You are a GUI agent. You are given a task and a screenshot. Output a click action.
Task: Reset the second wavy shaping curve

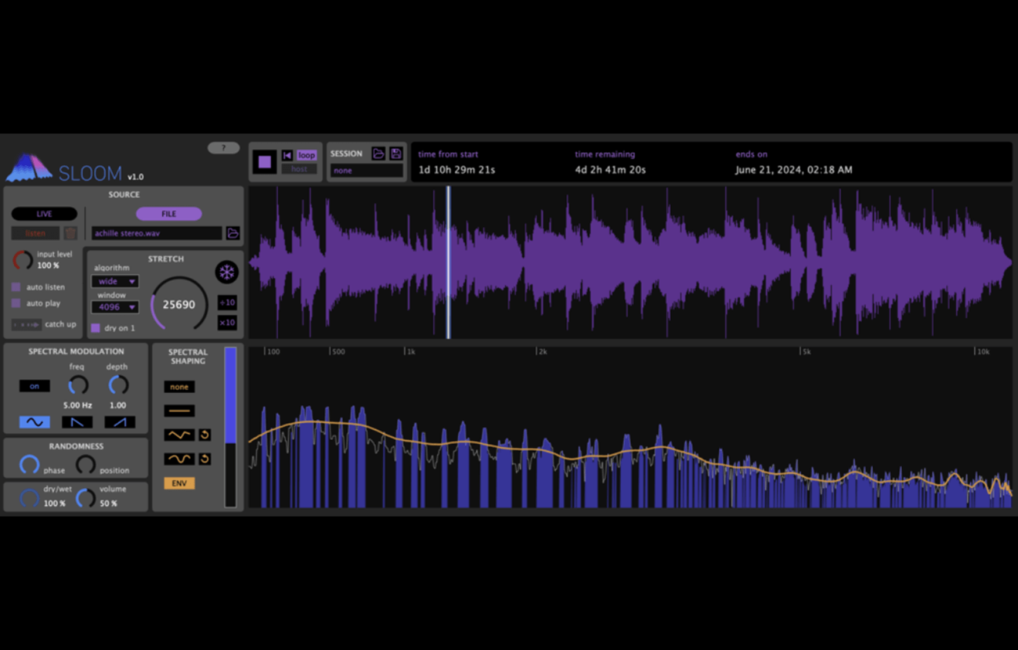click(x=204, y=459)
